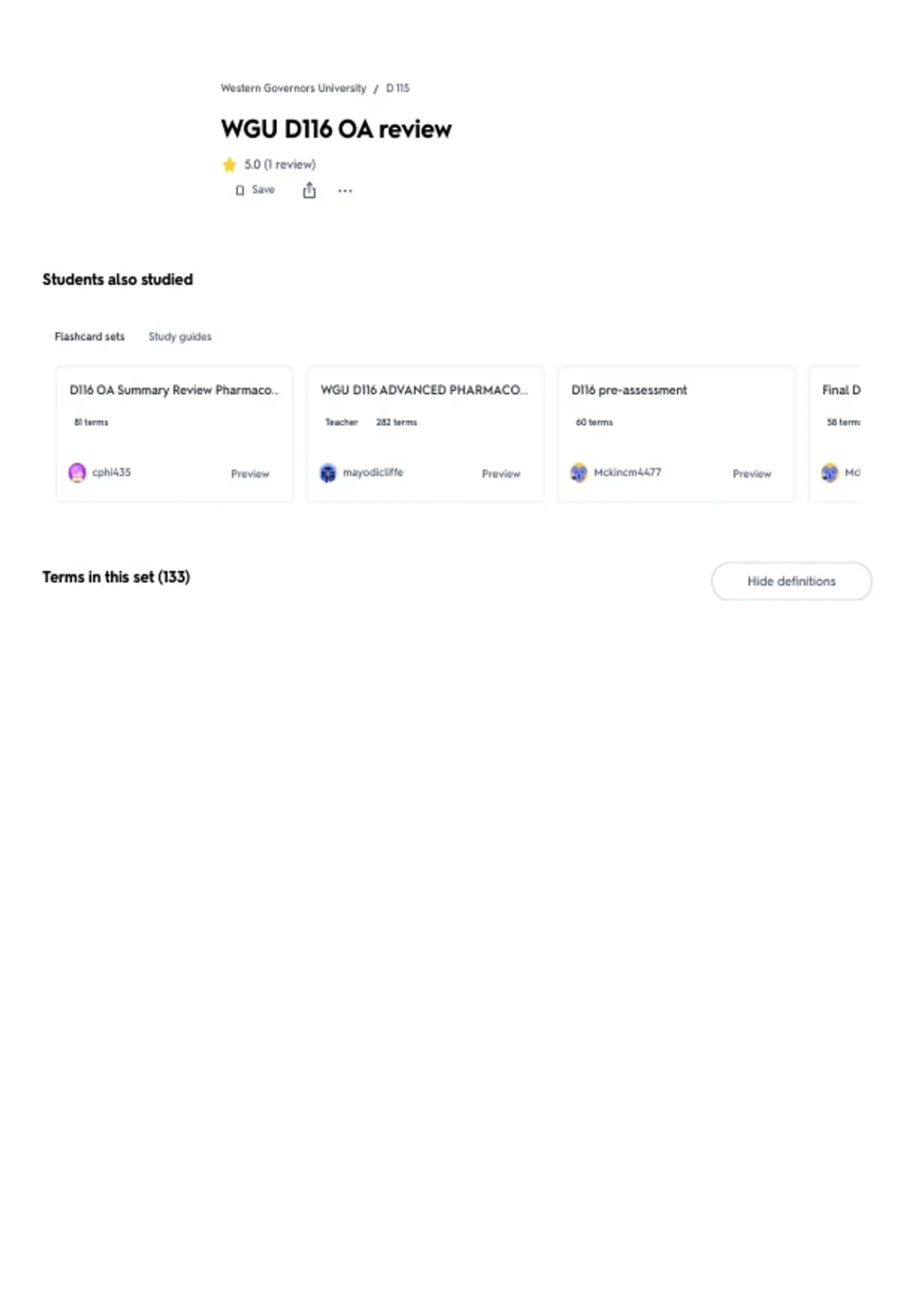Click the bookmark Save icon
The image size is (914, 1295).
click(240, 190)
